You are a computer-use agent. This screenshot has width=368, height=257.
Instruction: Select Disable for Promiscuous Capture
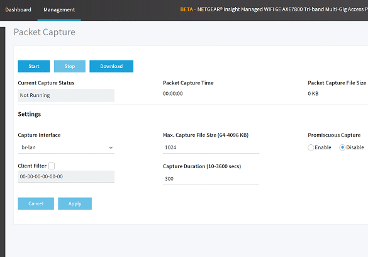pyautogui.click(x=342, y=147)
